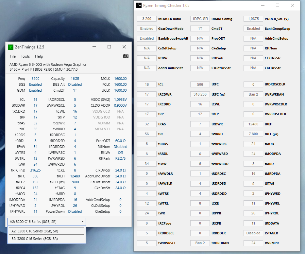This screenshot has width=305, height=254.
Task: Click the tRFC2 value 192
Action: click(35, 182)
